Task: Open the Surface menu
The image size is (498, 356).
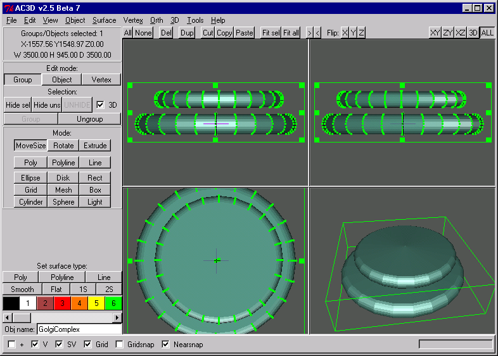Action: (x=104, y=20)
